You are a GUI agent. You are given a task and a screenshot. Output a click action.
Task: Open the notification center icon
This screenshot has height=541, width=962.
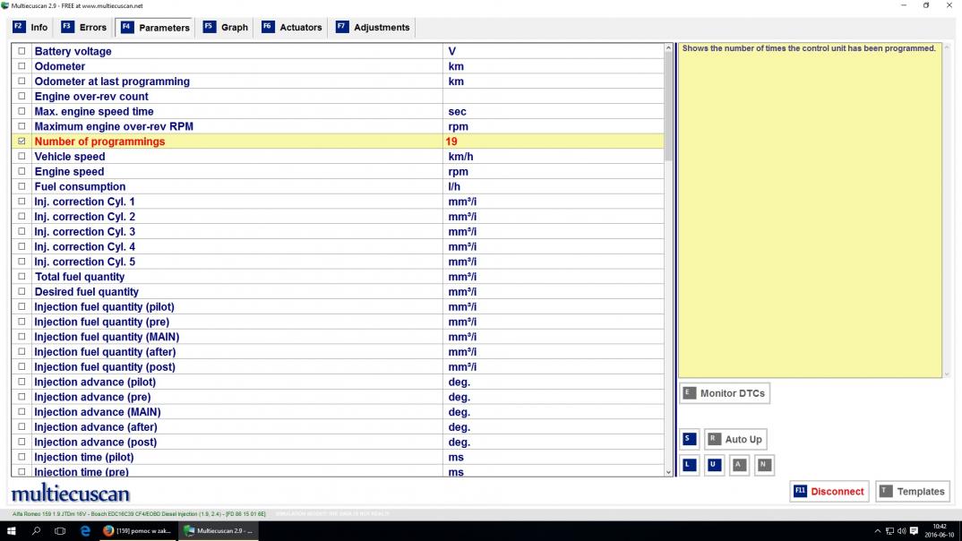[x=915, y=531]
